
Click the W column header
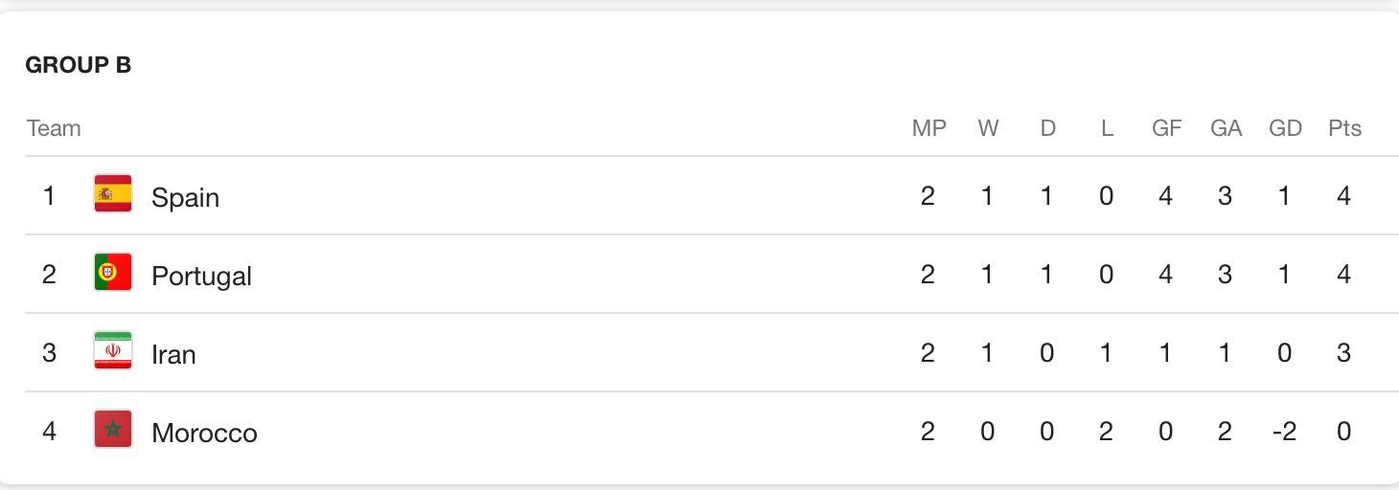pos(988,128)
